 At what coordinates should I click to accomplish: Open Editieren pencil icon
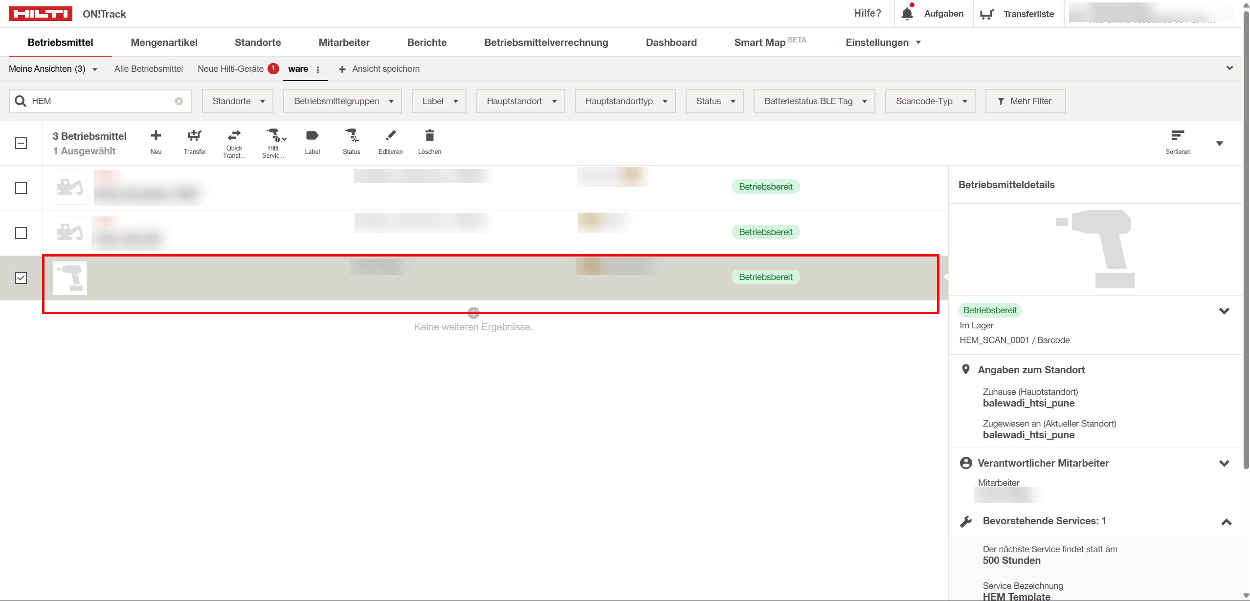click(x=390, y=136)
